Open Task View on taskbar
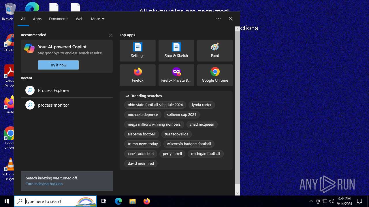The height and width of the screenshot is (207, 369). (x=104, y=201)
